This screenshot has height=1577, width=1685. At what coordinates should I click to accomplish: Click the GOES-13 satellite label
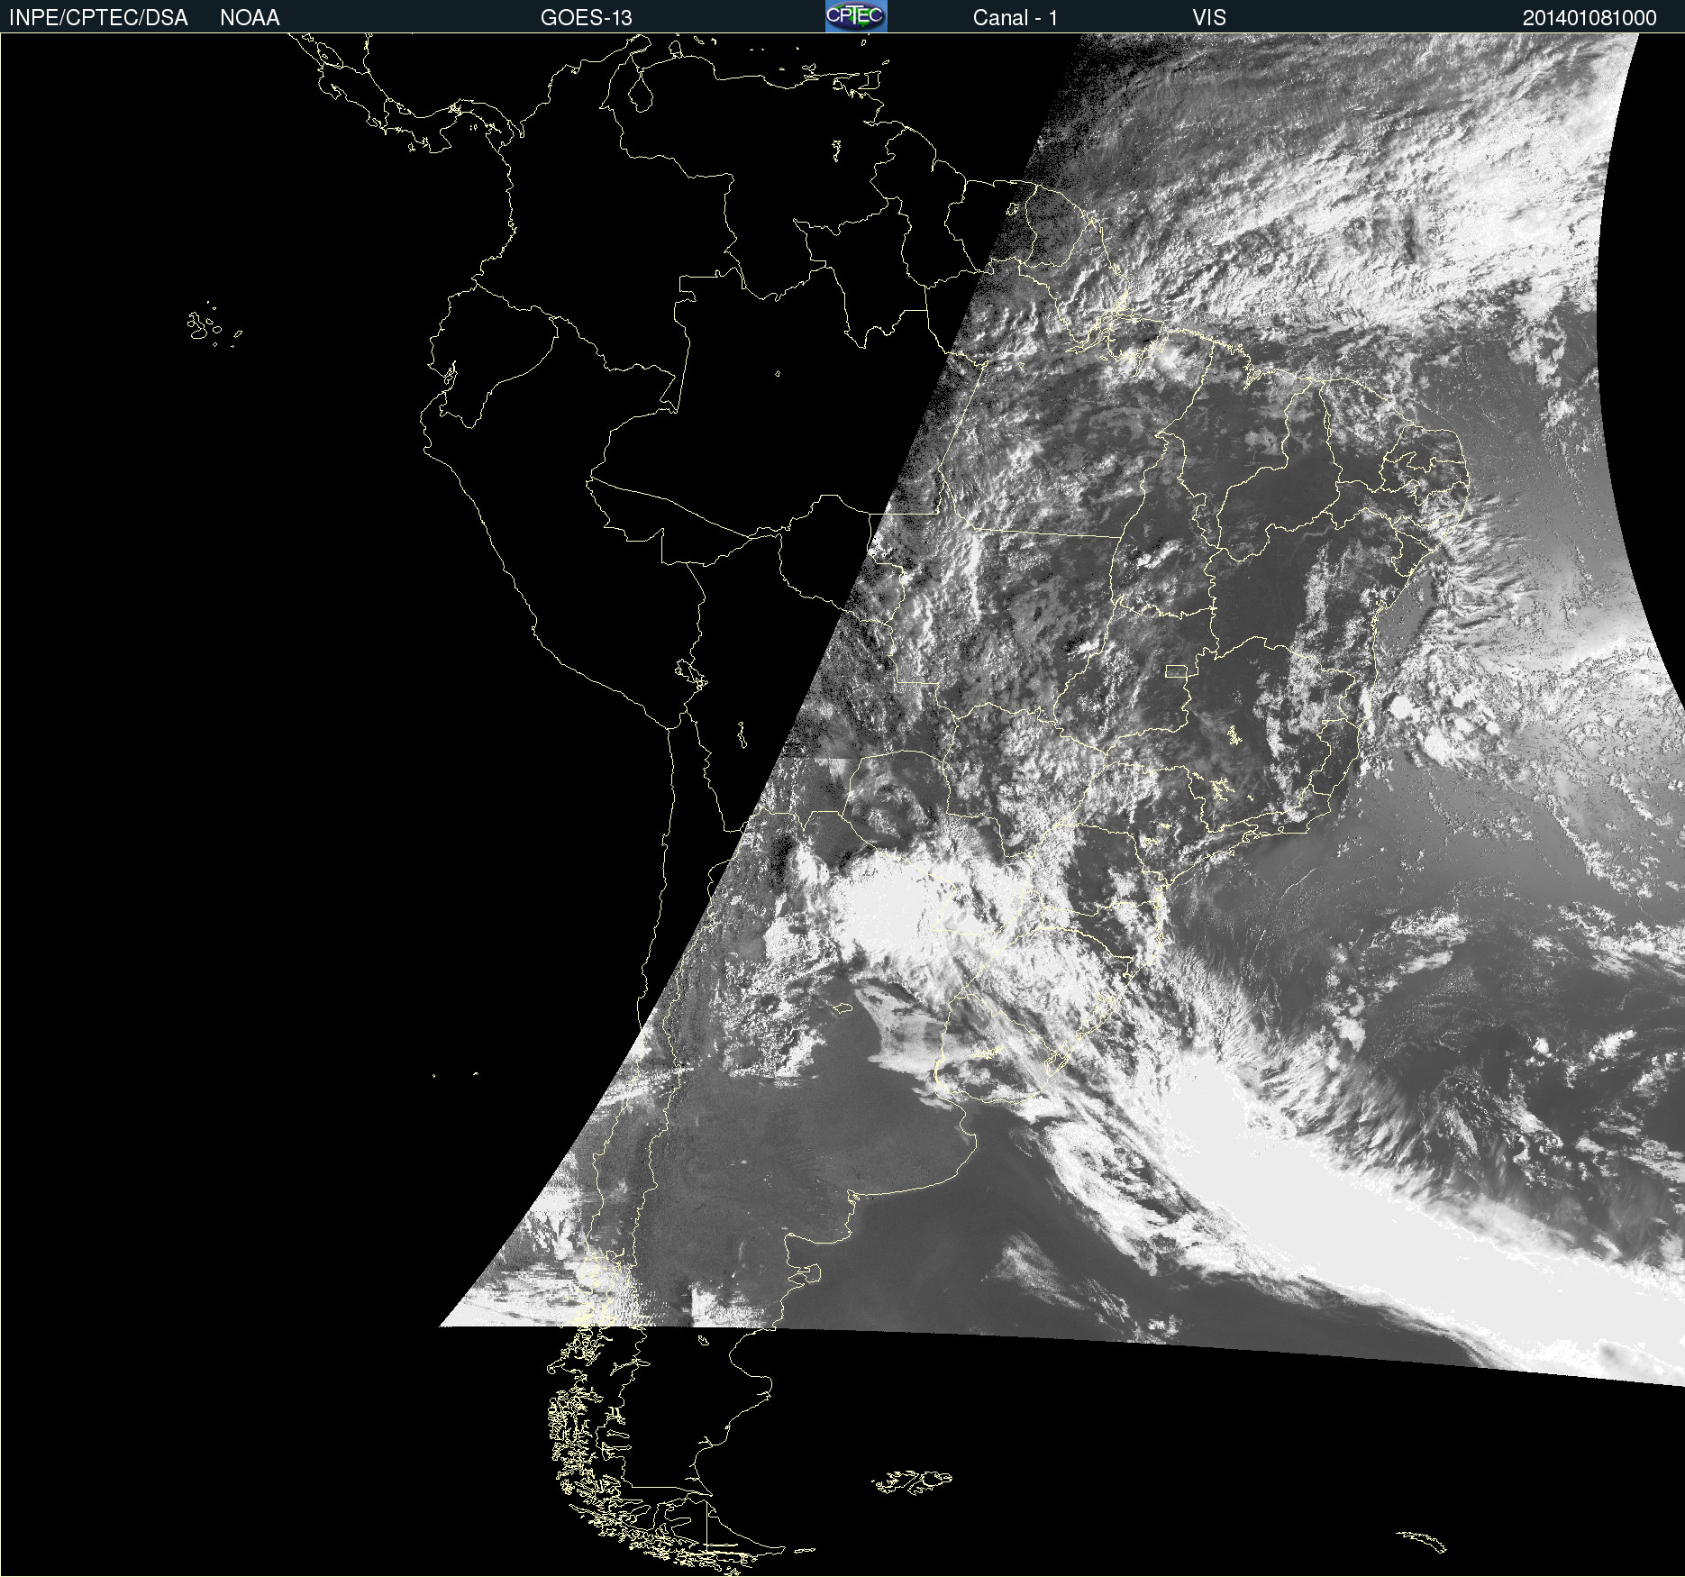(x=587, y=18)
